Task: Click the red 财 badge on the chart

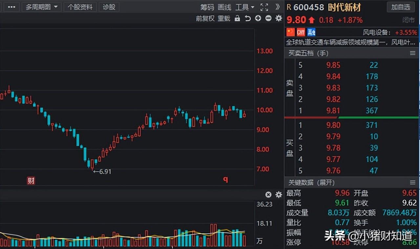Action: click(31, 181)
